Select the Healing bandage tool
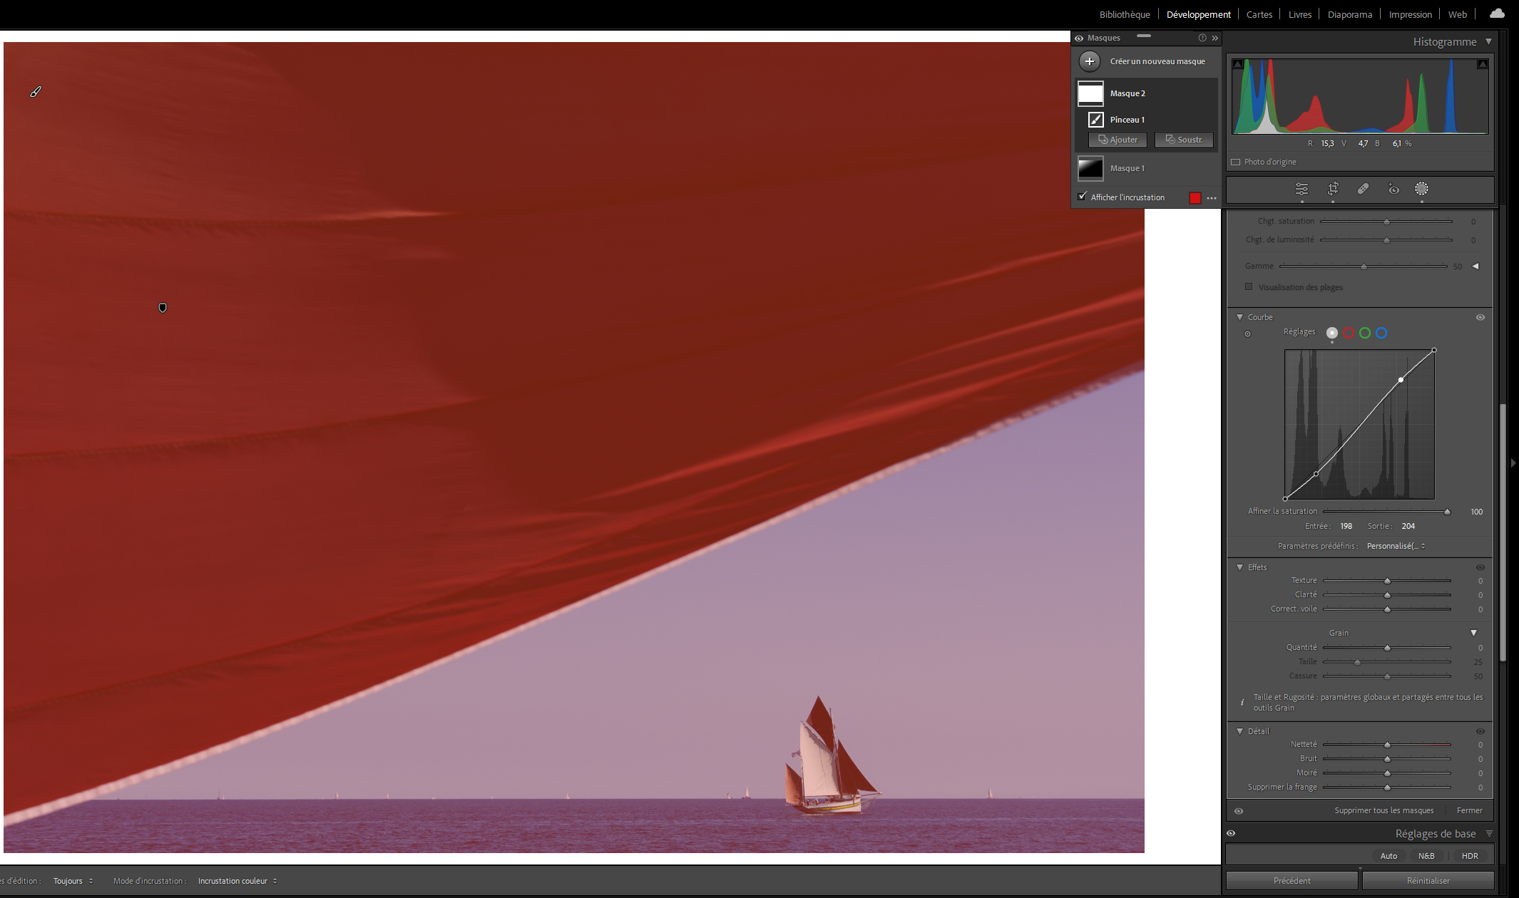Screen dimensions: 1519x898 [x=1363, y=189]
